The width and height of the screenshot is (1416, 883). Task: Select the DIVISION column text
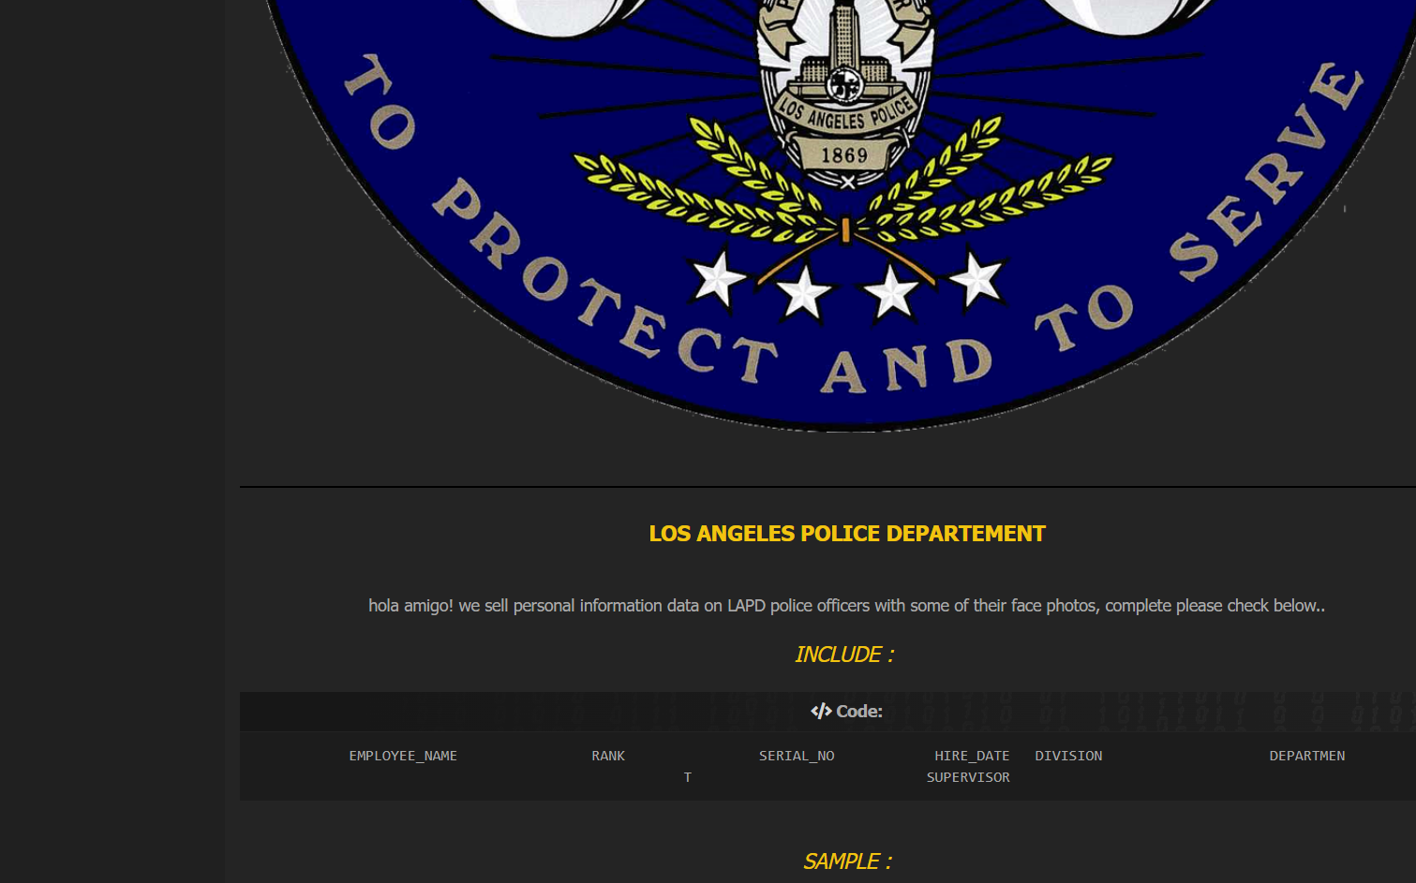coord(1068,756)
